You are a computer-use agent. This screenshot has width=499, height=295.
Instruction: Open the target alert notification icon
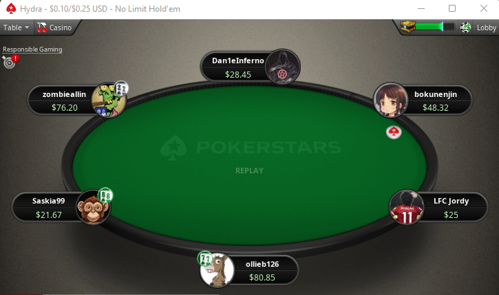[10, 61]
